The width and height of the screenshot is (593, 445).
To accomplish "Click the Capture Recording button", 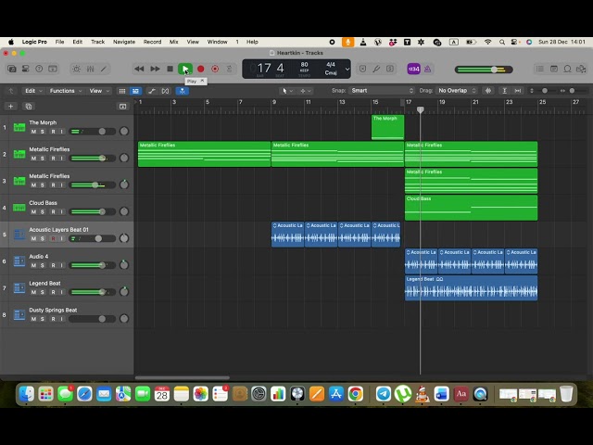I will coord(215,69).
